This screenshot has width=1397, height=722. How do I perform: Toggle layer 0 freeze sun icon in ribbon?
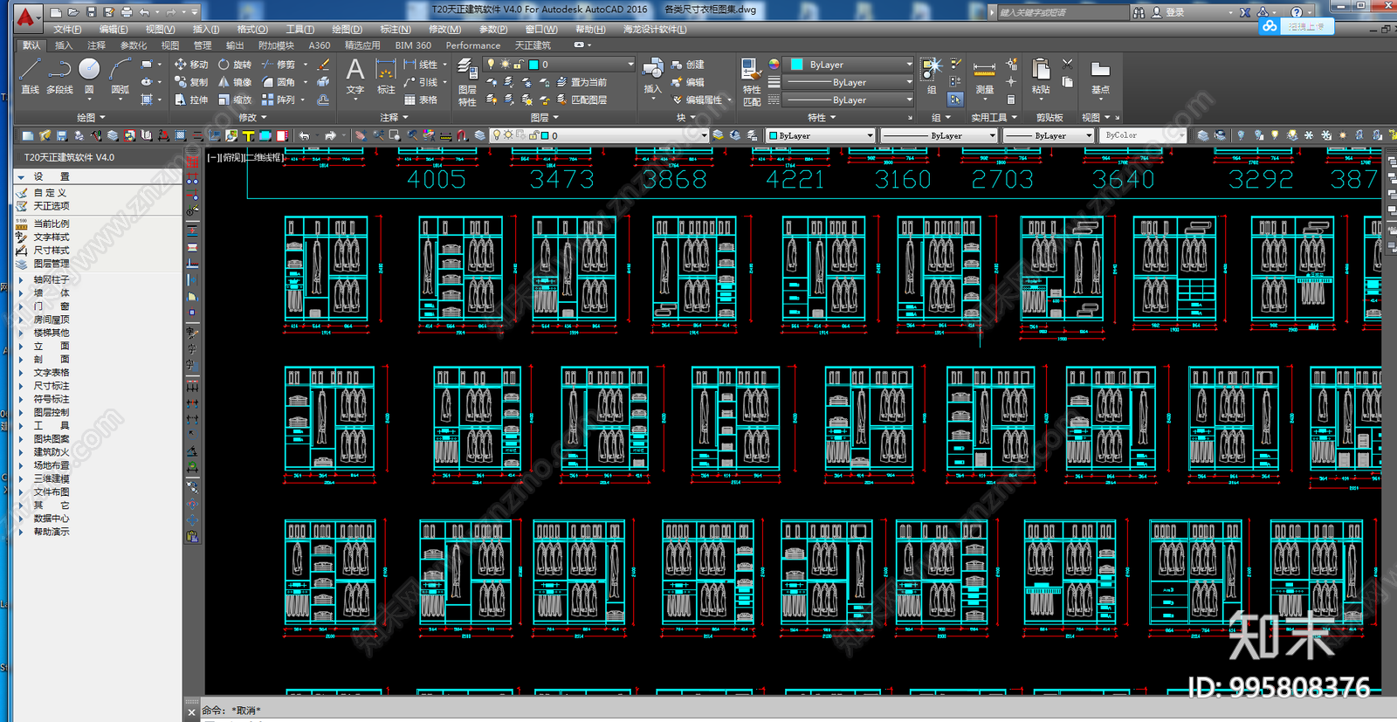point(505,65)
